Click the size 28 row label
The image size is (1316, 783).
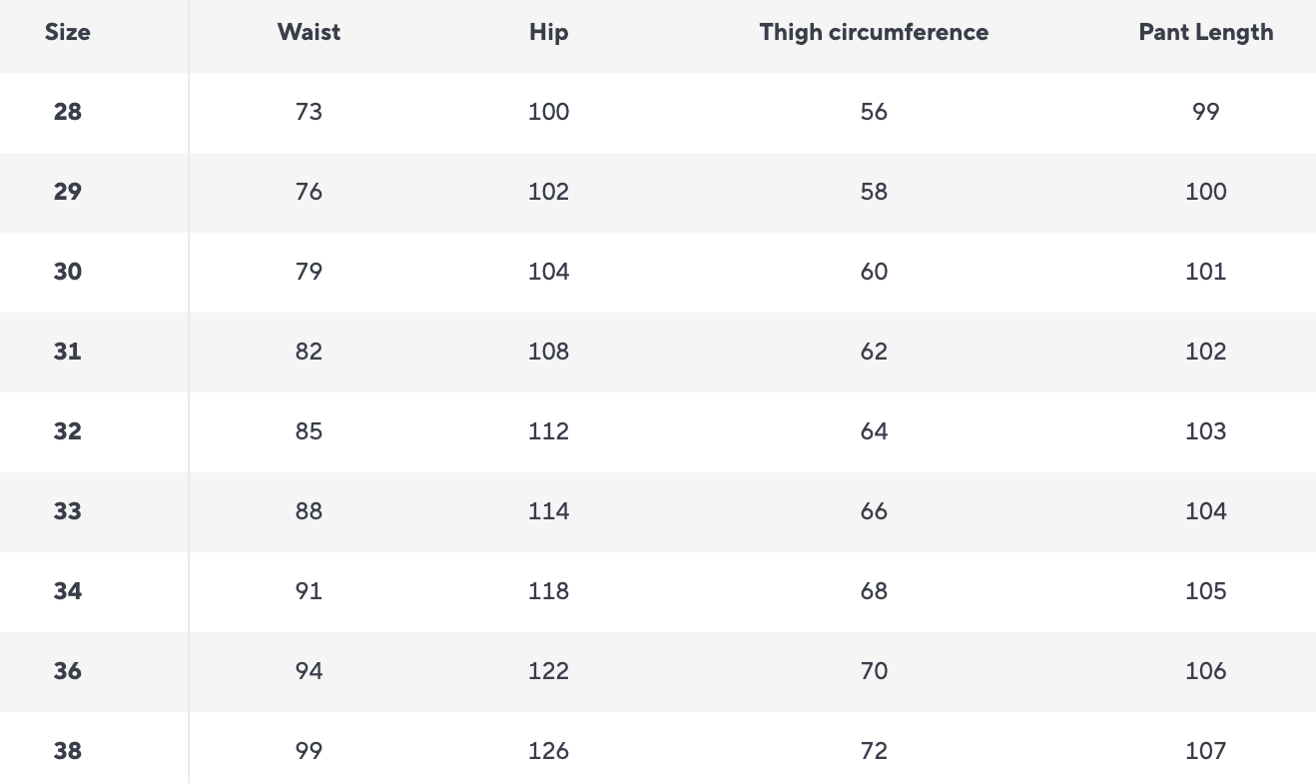[x=68, y=112]
